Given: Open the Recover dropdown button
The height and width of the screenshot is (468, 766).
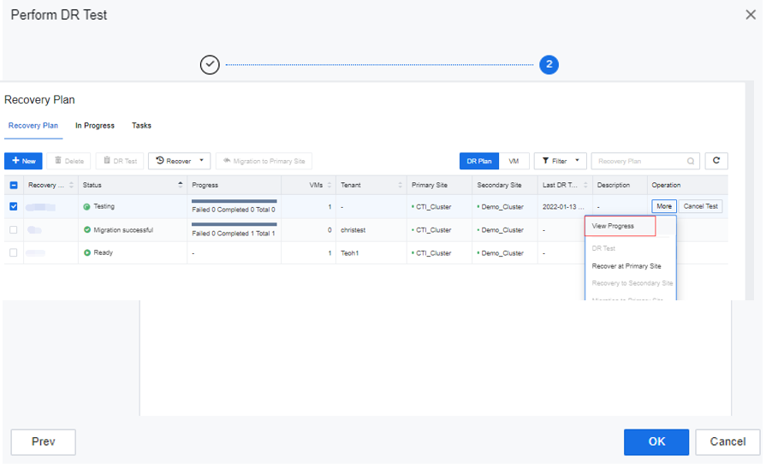Looking at the screenshot, I should (x=179, y=161).
